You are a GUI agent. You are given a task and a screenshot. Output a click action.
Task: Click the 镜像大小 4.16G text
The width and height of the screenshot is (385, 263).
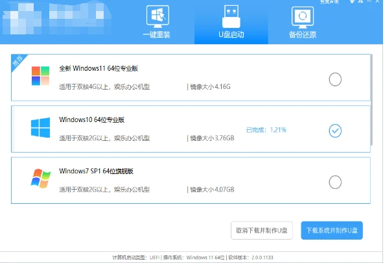(x=210, y=86)
